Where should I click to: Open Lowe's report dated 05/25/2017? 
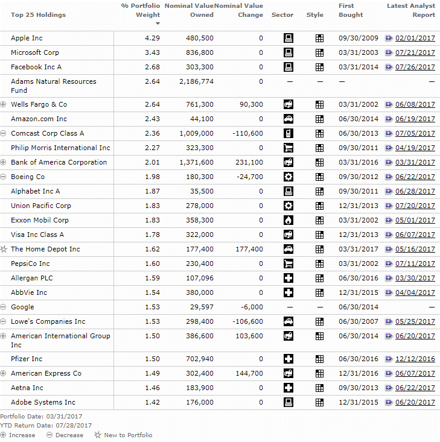(x=415, y=321)
